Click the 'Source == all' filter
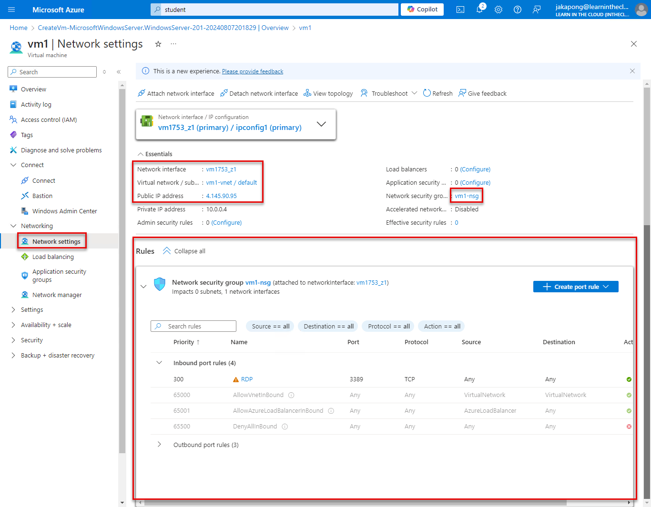This screenshot has height=507, width=651. (271, 326)
